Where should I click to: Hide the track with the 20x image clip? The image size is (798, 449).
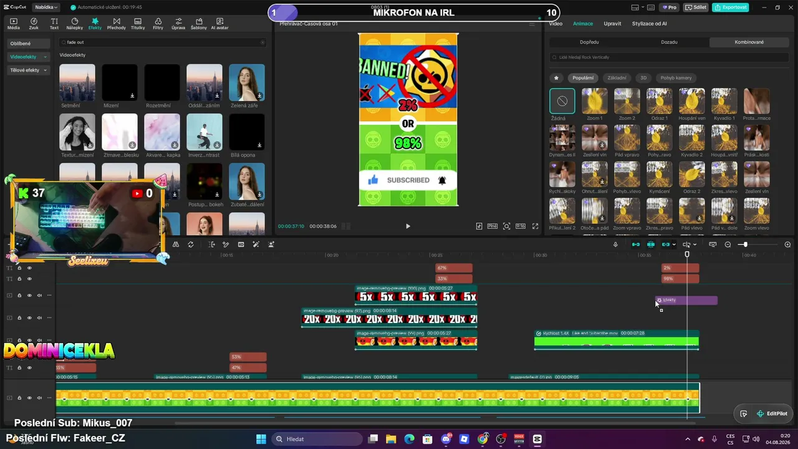[29, 318]
